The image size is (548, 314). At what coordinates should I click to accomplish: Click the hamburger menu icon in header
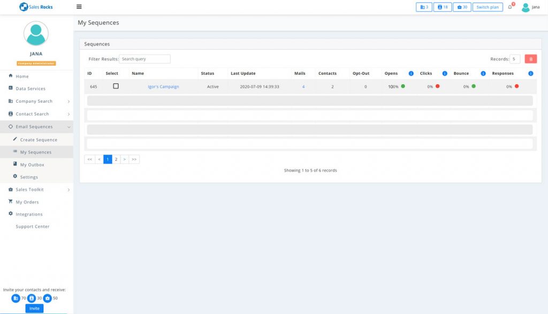point(79,7)
